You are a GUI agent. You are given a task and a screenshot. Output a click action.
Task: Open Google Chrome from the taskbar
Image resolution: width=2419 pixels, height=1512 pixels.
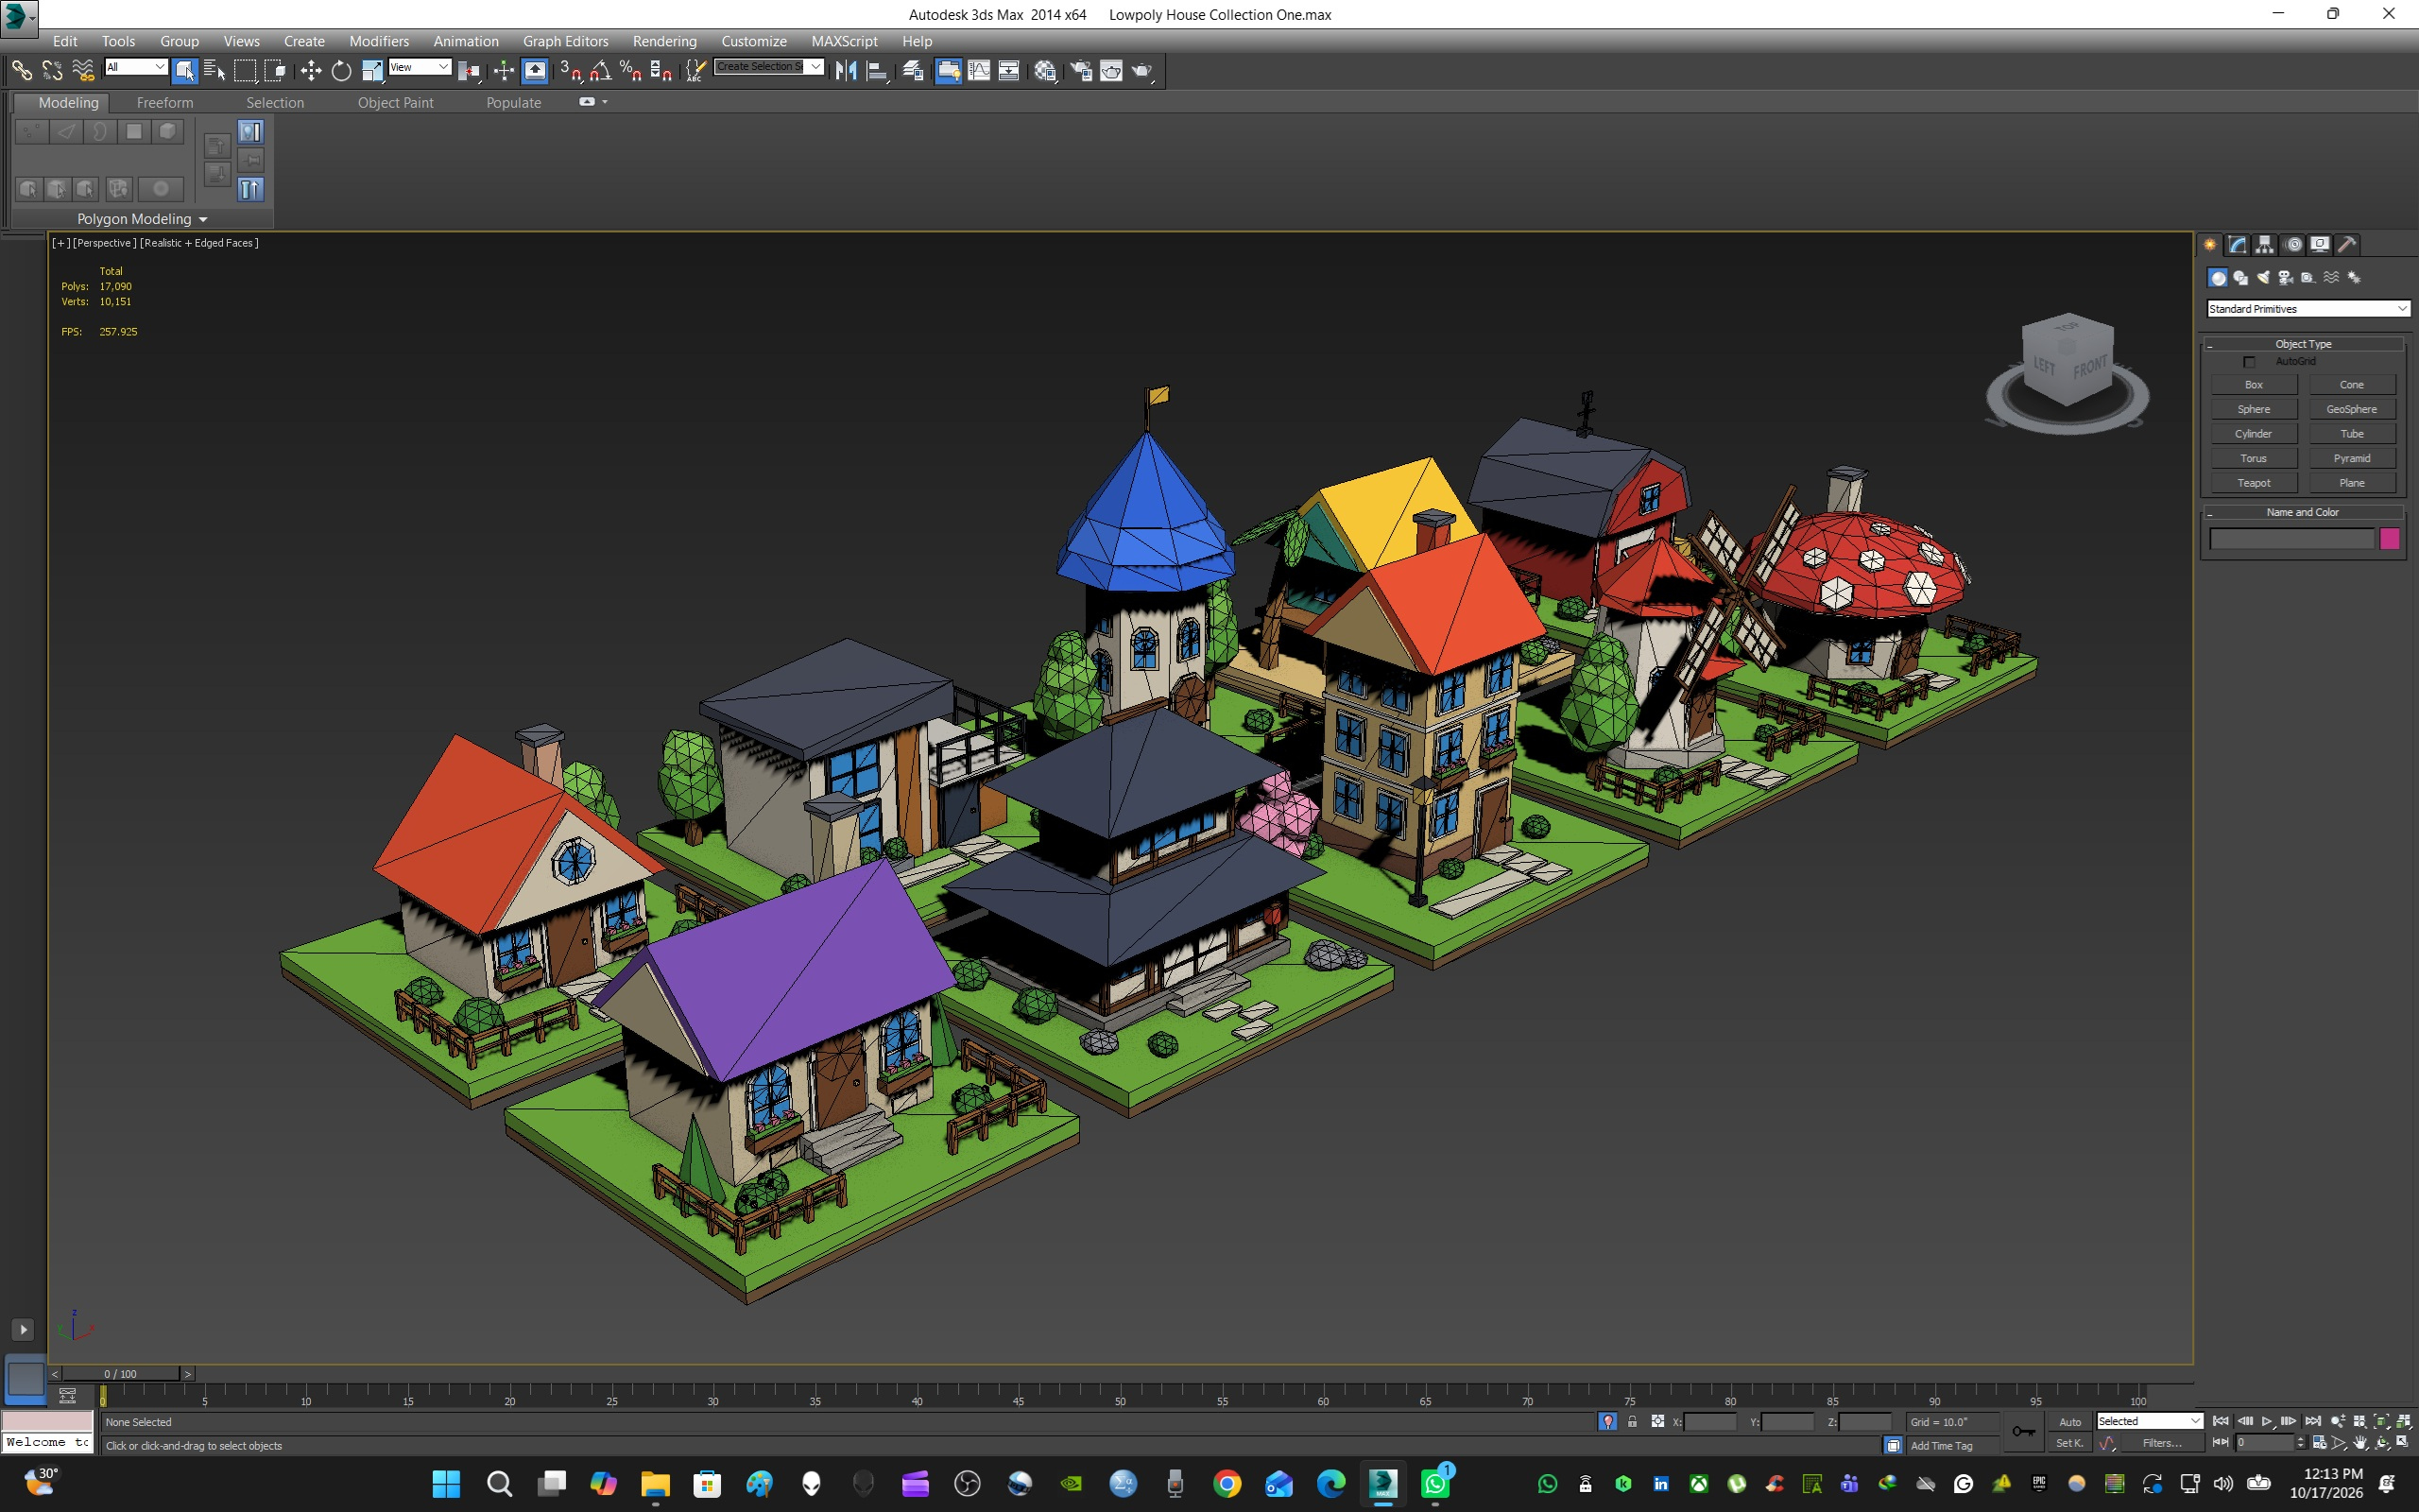[1227, 1484]
